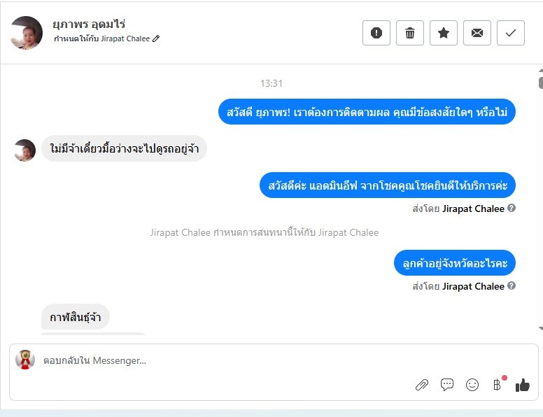Click the Baht payment request icon
The height and width of the screenshot is (417, 543).
coord(497,385)
